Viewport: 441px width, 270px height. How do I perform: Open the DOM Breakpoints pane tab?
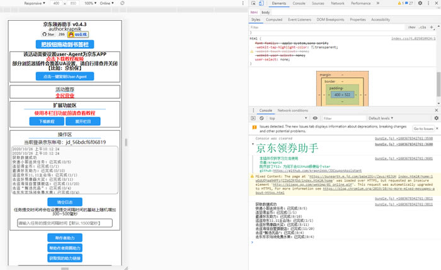pyautogui.click(x=331, y=19)
